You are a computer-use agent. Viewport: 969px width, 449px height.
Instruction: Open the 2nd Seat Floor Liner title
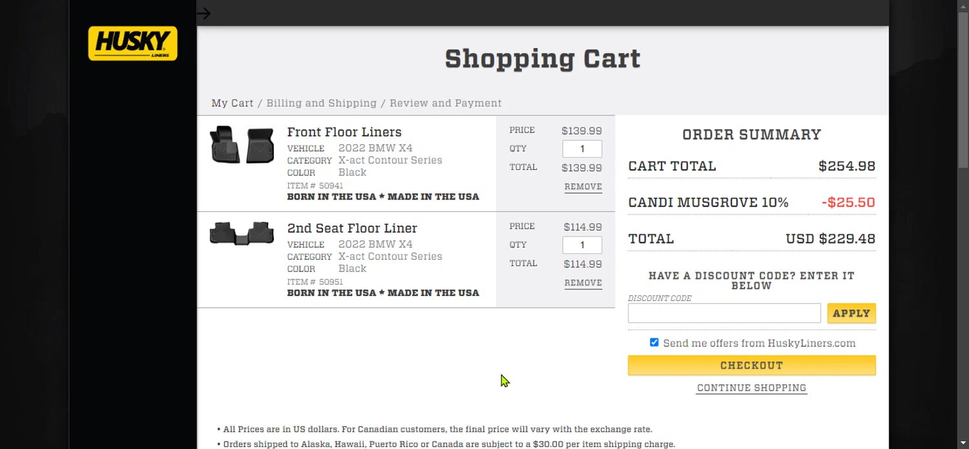tap(352, 229)
